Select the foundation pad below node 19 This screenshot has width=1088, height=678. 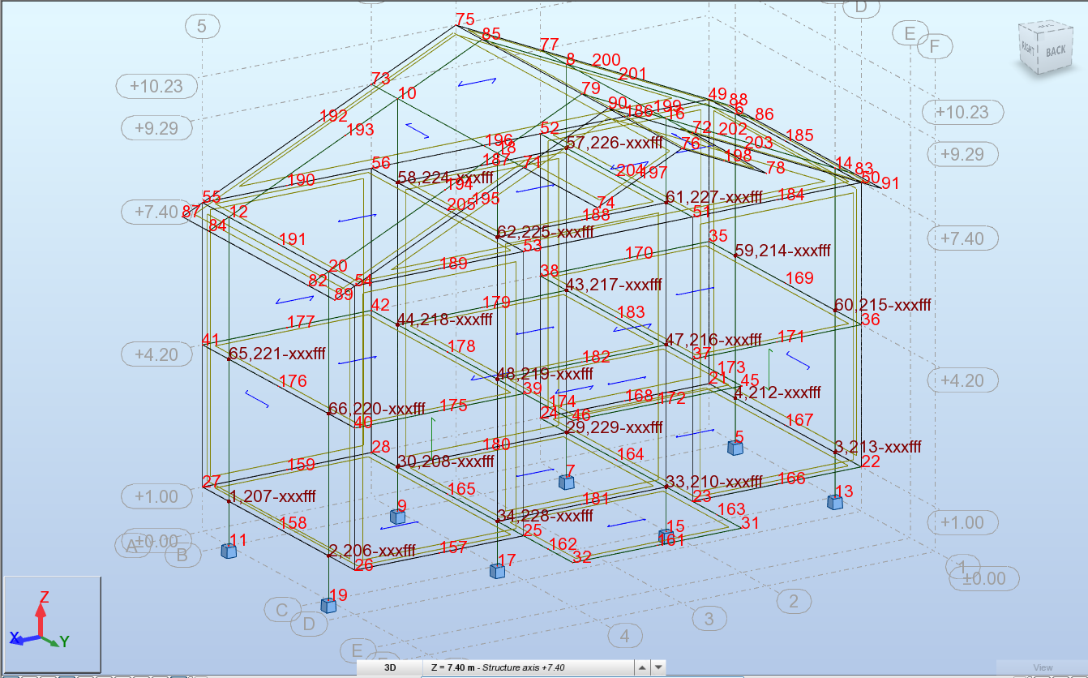(328, 606)
